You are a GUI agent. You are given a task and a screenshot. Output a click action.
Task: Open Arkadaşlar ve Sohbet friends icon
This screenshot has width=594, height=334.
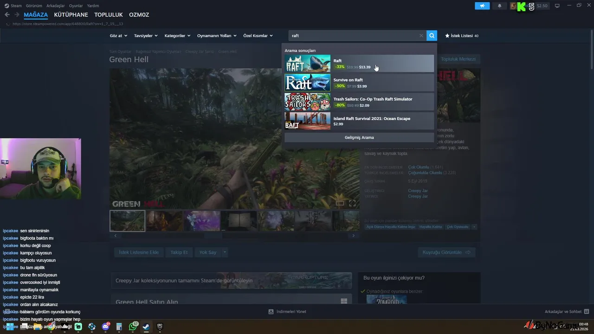(587, 312)
